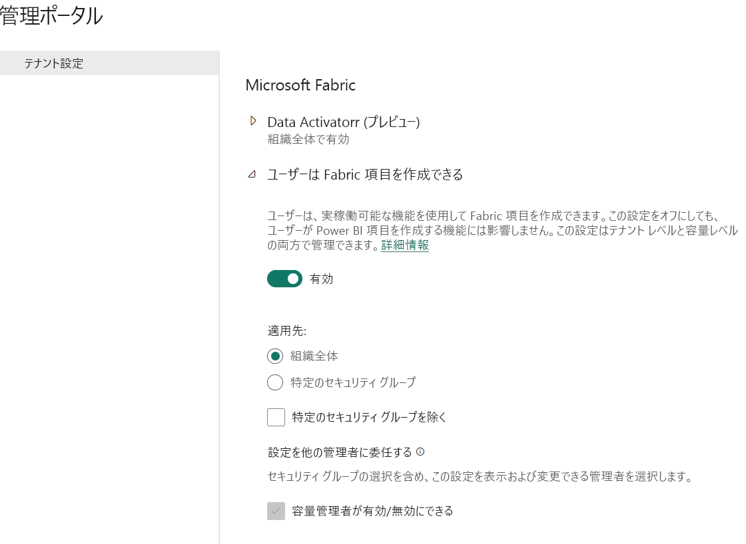
Task: Click the 容量管理者が有効/無効にできる checkbox
Action: point(276,511)
